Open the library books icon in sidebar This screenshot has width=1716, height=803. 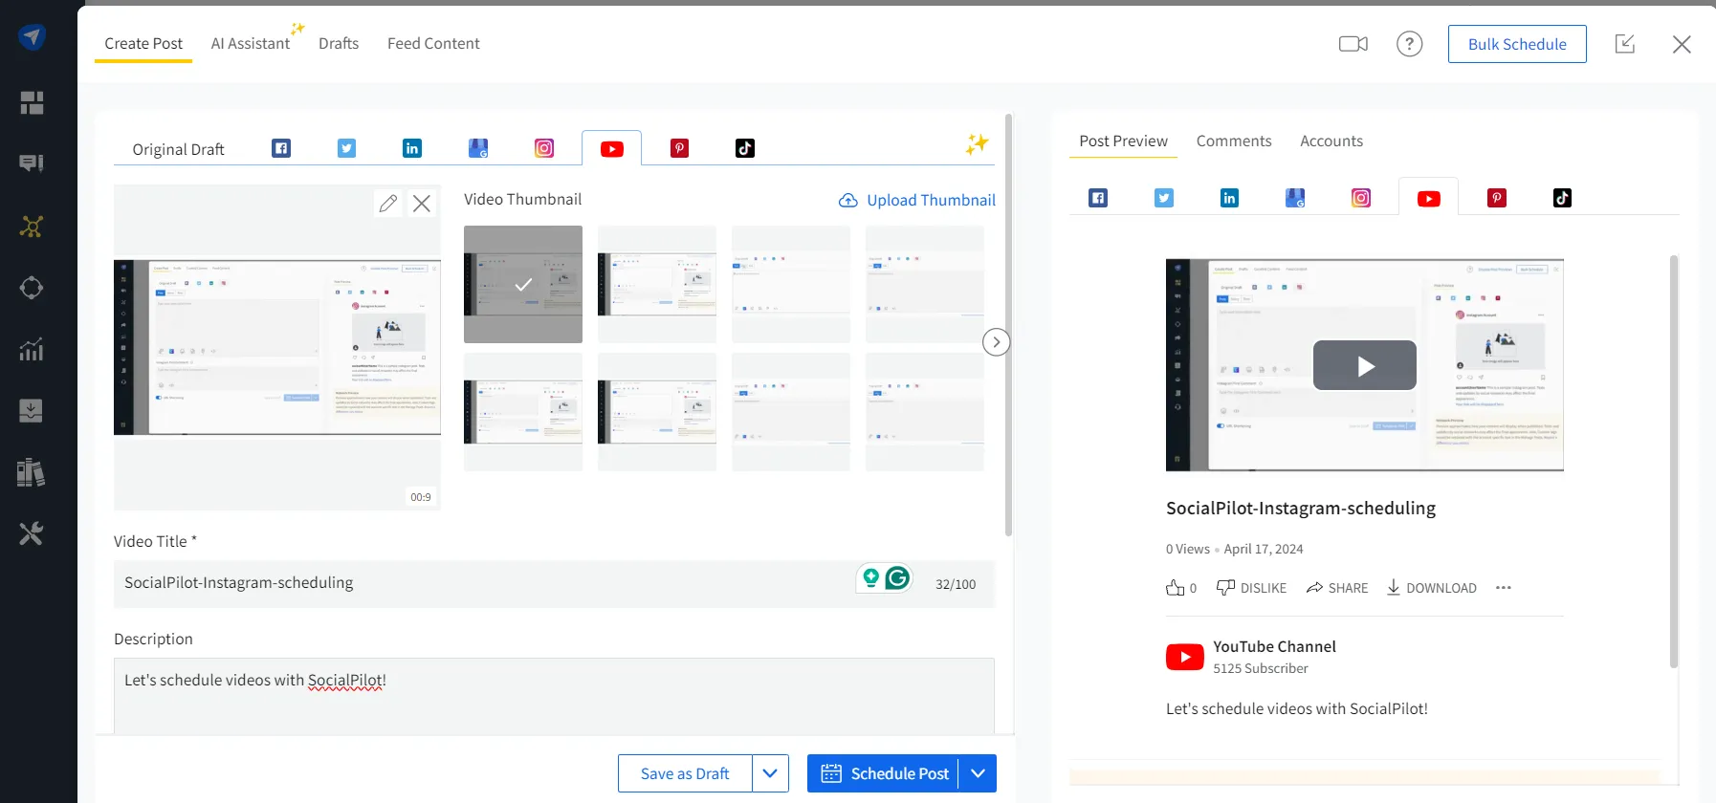[x=32, y=472]
